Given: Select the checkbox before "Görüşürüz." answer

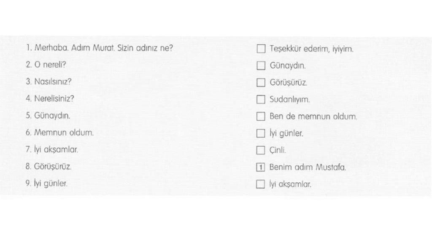Looking at the screenshot, I should point(261,83).
